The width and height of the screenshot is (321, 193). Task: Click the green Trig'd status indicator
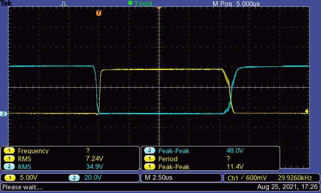click(x=140, y=3)
